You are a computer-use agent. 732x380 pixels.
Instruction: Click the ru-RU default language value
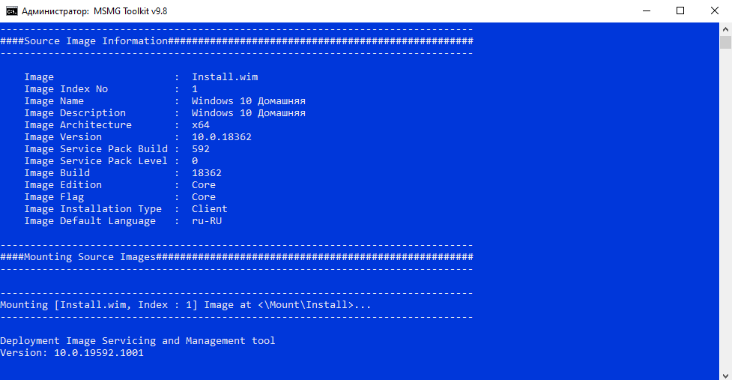point(207,221)
